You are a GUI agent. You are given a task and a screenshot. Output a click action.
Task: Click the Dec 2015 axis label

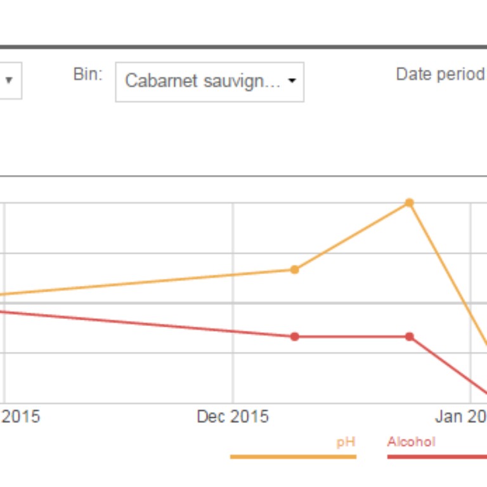point(233,417)
